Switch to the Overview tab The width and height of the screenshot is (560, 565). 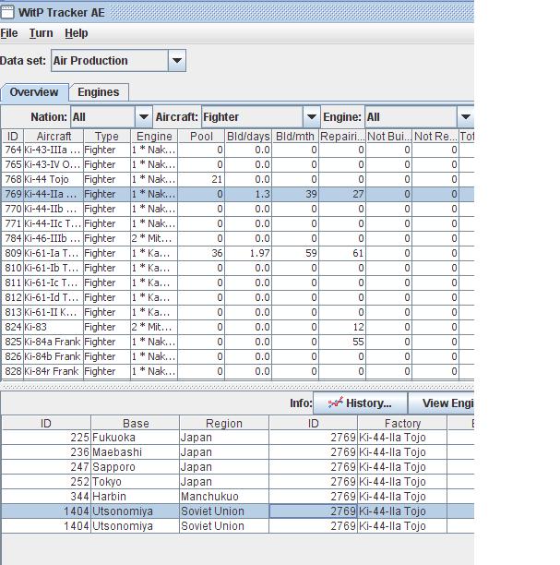tap(34, 92)
